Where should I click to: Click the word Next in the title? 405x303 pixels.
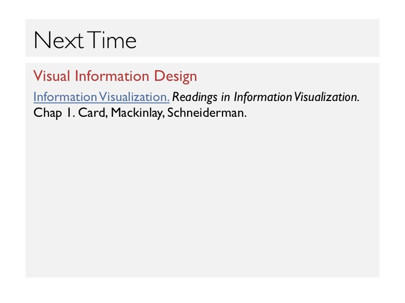[59, 40]
